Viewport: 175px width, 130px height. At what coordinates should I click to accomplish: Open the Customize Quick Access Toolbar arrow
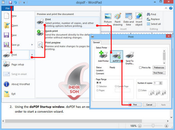point(24,3)
